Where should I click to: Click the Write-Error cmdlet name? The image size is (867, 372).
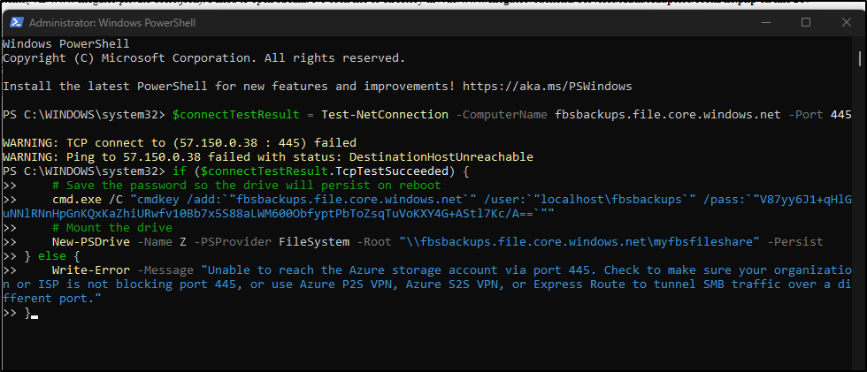pyautogui.click(x=90, y=270)
